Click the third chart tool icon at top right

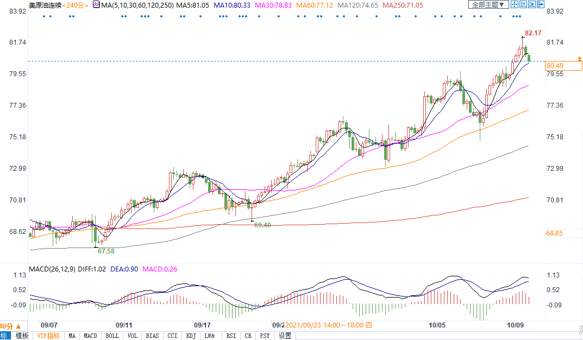531,4
